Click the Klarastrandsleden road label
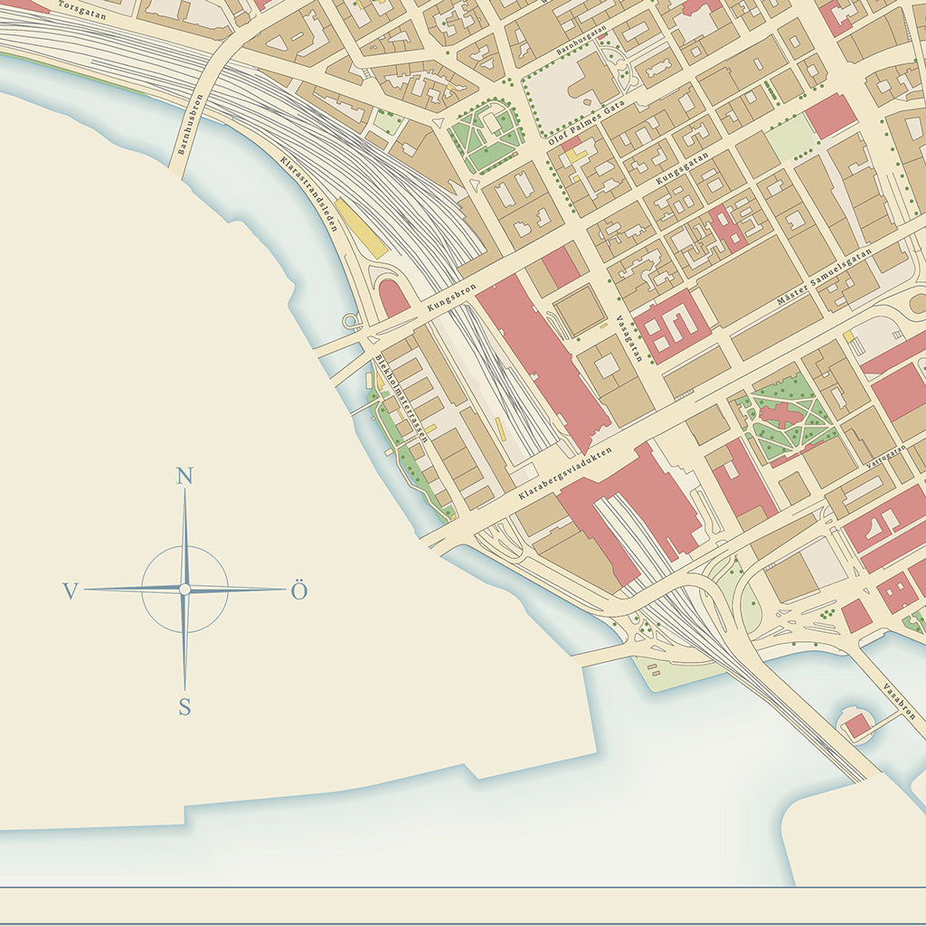This screenshot has height=926, width=926. (x=309, y=194)
